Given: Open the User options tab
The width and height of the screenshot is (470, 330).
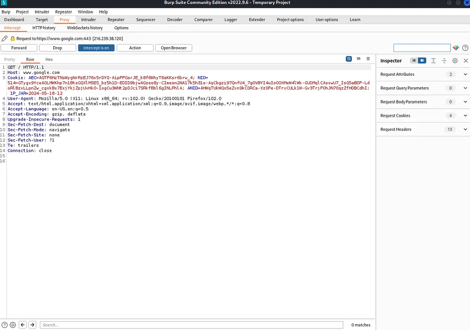Looking at the screenshot, I should [327, 20].
